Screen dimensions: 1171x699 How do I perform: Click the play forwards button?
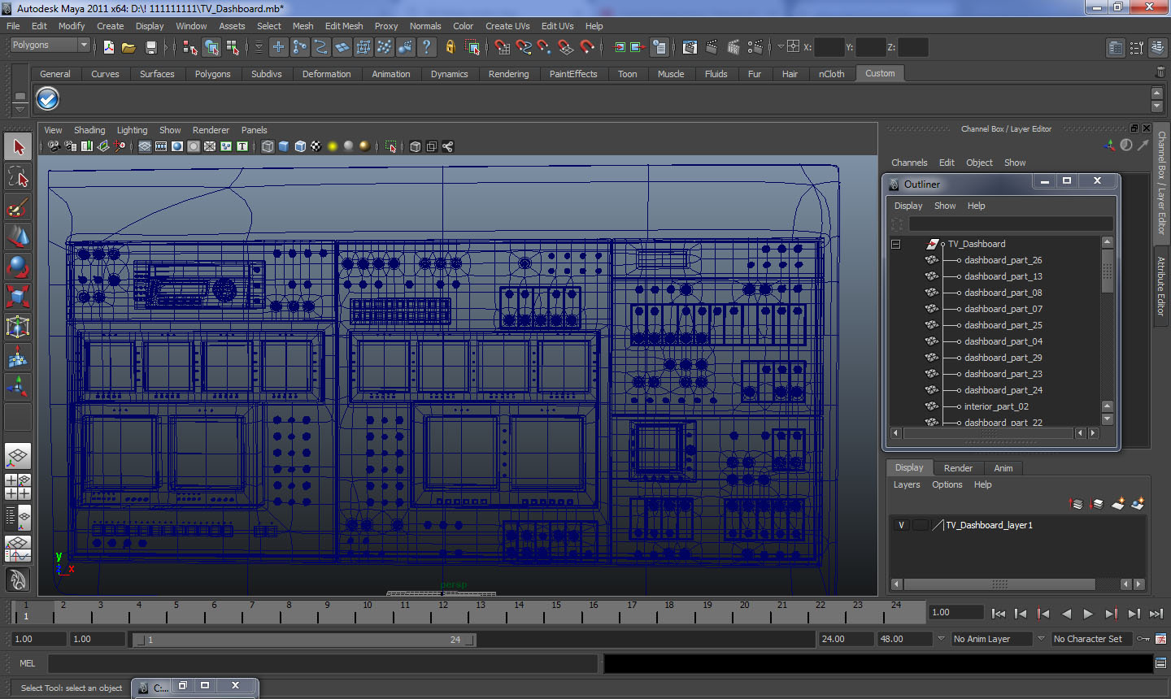point(1088,614)
